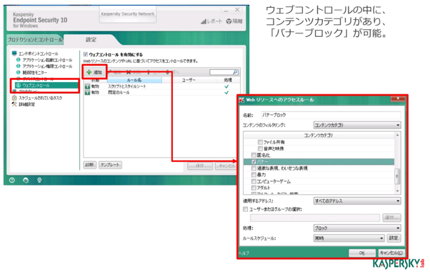This screenshot has height=279, width=430.
Task: Select ウェブコントロール in the tree
Action: 36,86
